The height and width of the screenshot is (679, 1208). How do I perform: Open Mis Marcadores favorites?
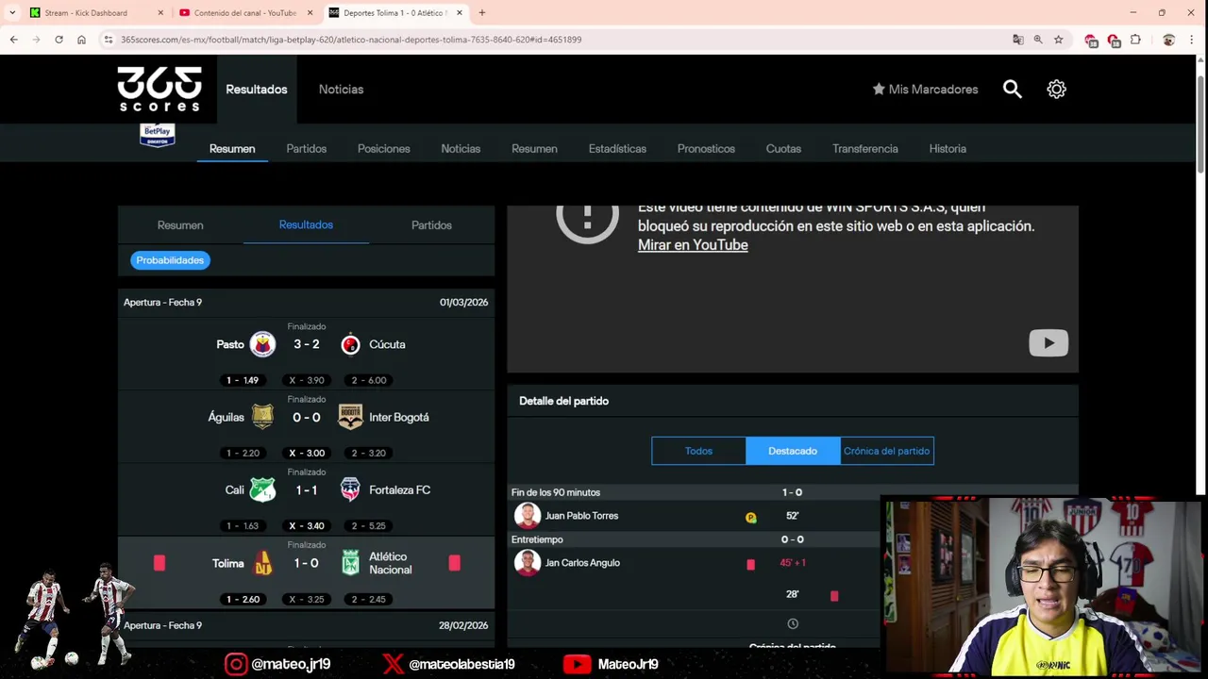(925, 89)
